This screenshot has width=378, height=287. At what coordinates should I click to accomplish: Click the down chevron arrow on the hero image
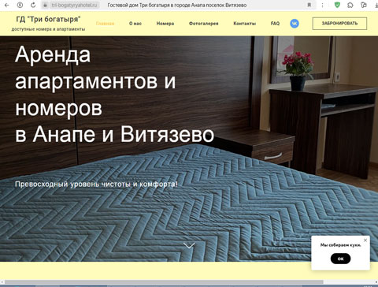[189, 245]
